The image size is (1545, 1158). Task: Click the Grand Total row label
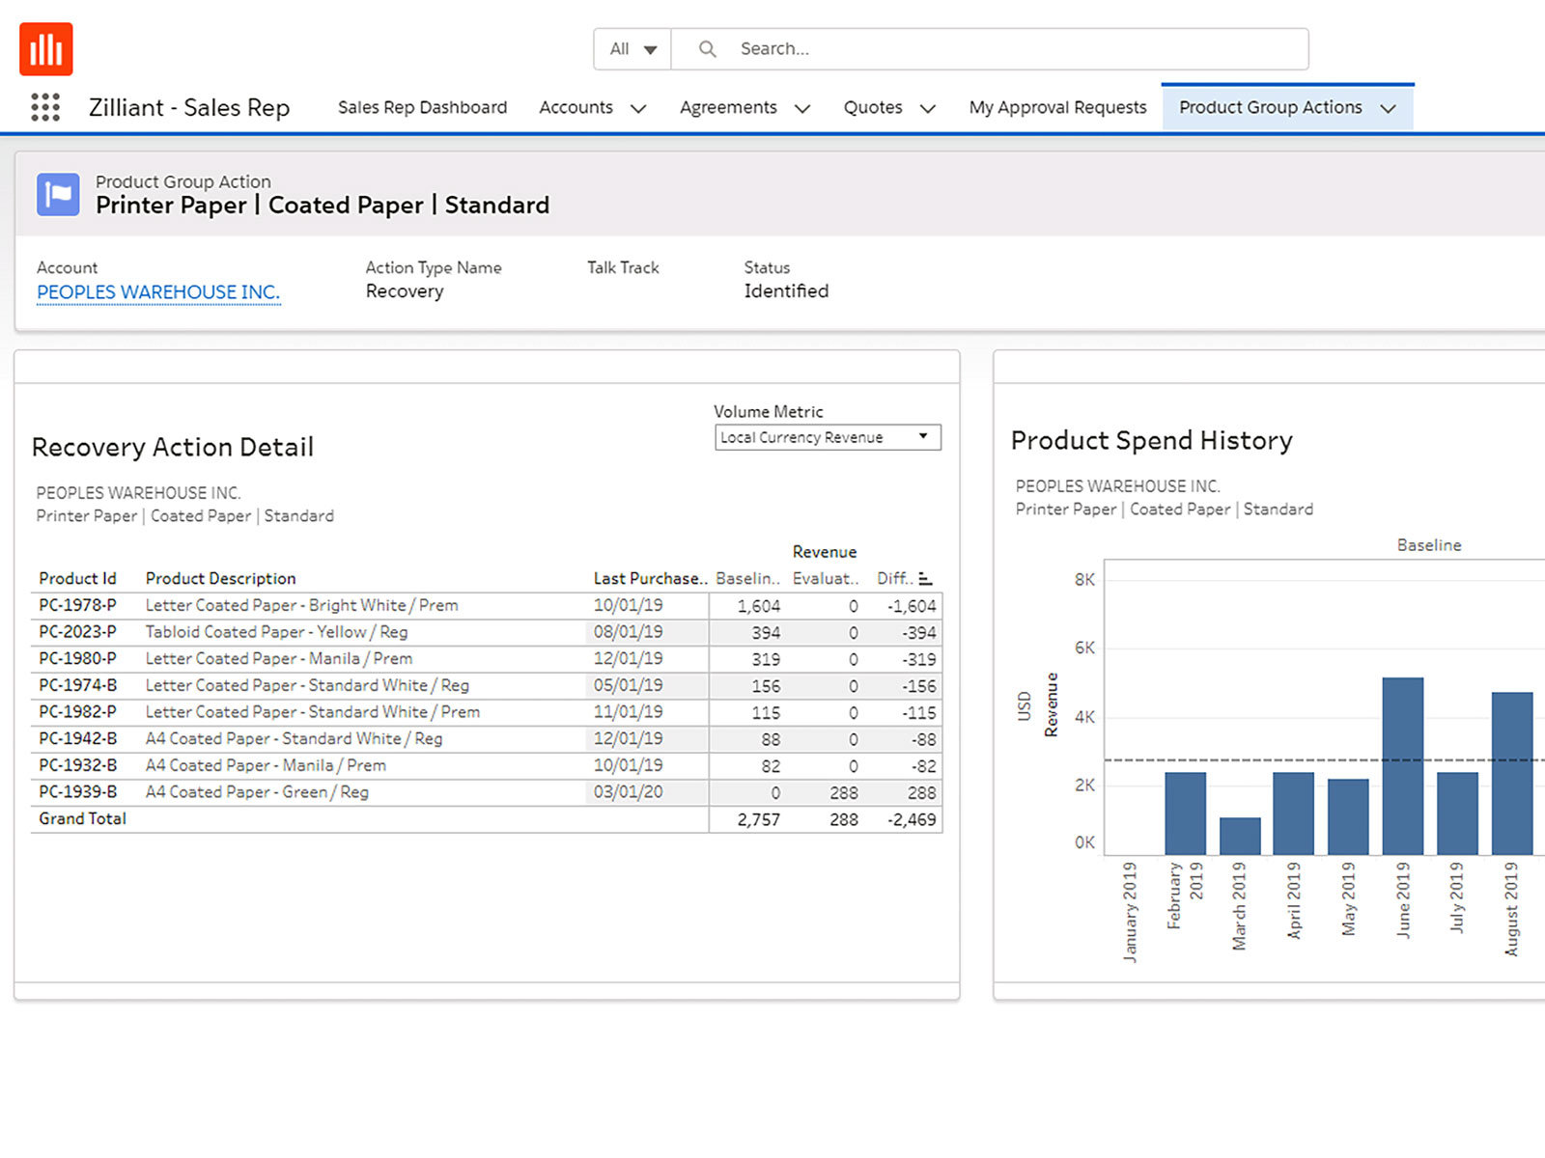coord(82,818)
